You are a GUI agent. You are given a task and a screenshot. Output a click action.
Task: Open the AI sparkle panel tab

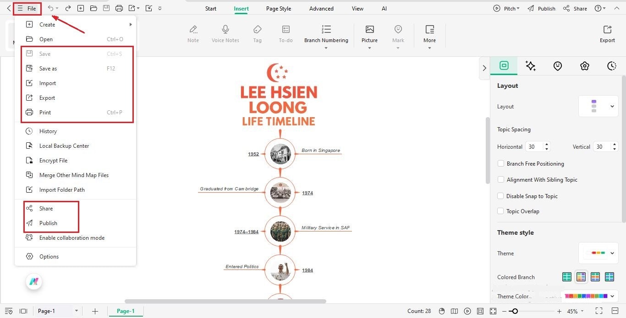(x=531, y=66)
